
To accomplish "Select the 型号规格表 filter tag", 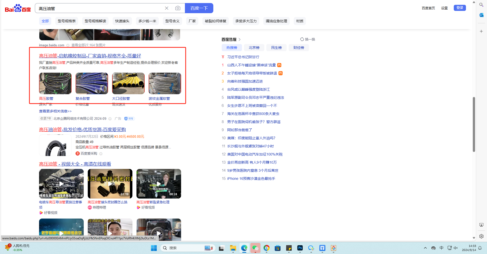I will pos(67,21).
